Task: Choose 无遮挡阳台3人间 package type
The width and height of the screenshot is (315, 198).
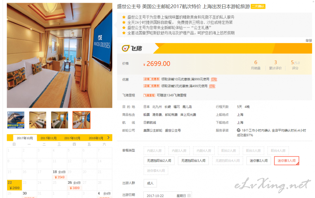Action: tap(193, 161)
